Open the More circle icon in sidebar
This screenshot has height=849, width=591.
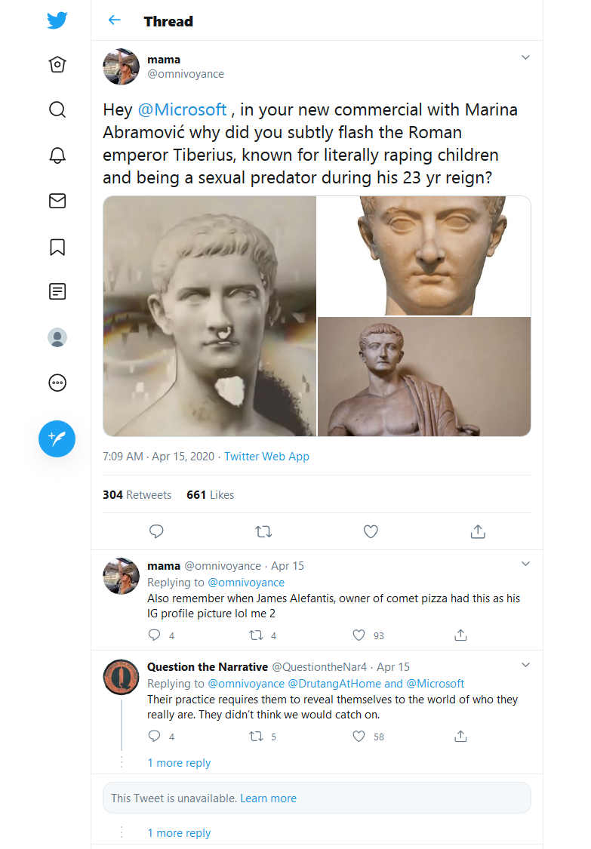pyautogui.click(x=57, y=383)
